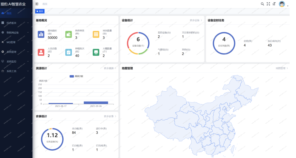Click the 总任务数 ring chart
Image resolution: width=296 pixels, height=158 pixels.
click(x=224, y=43)
